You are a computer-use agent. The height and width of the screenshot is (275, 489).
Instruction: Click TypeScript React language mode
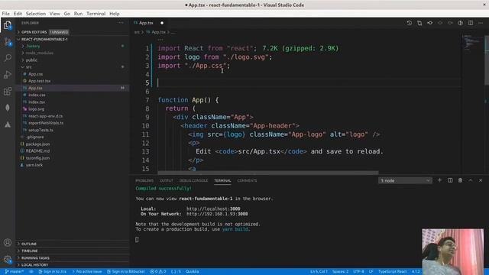(x=392, y=272)
